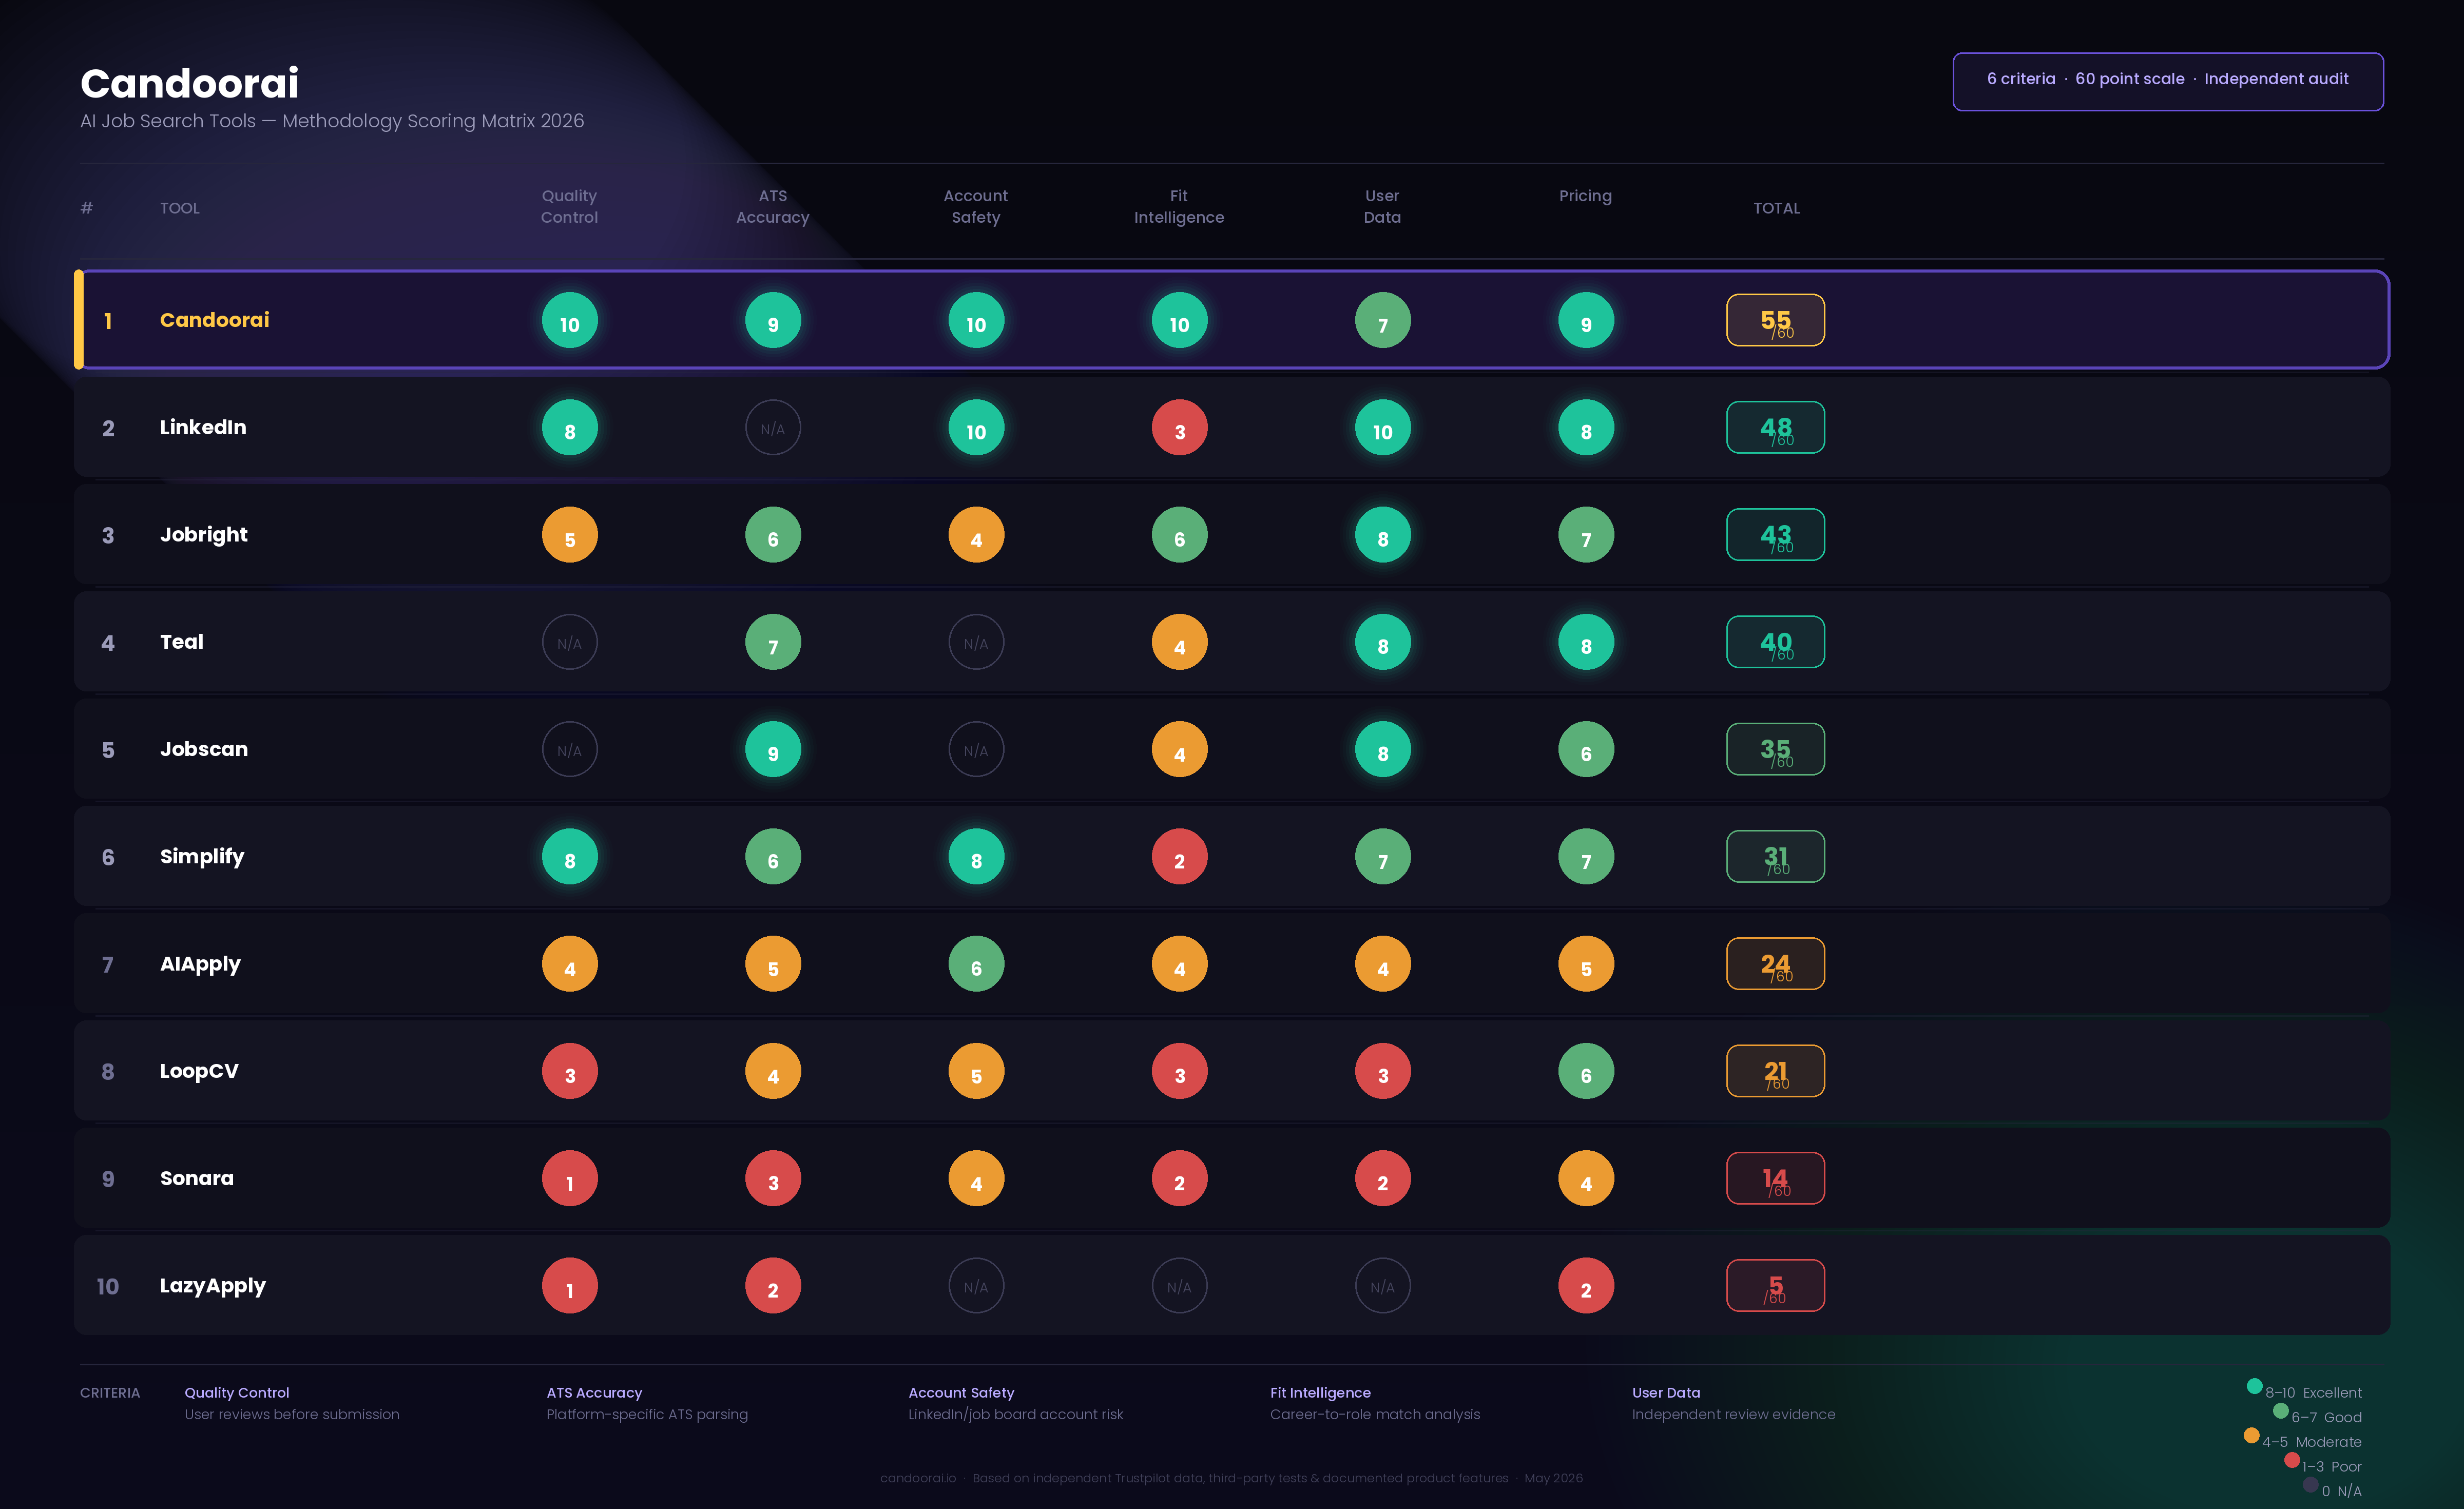The image size is (2464, 1509).
Task: Click Simplify's total score 31/60 badge
Action: 1775,857
